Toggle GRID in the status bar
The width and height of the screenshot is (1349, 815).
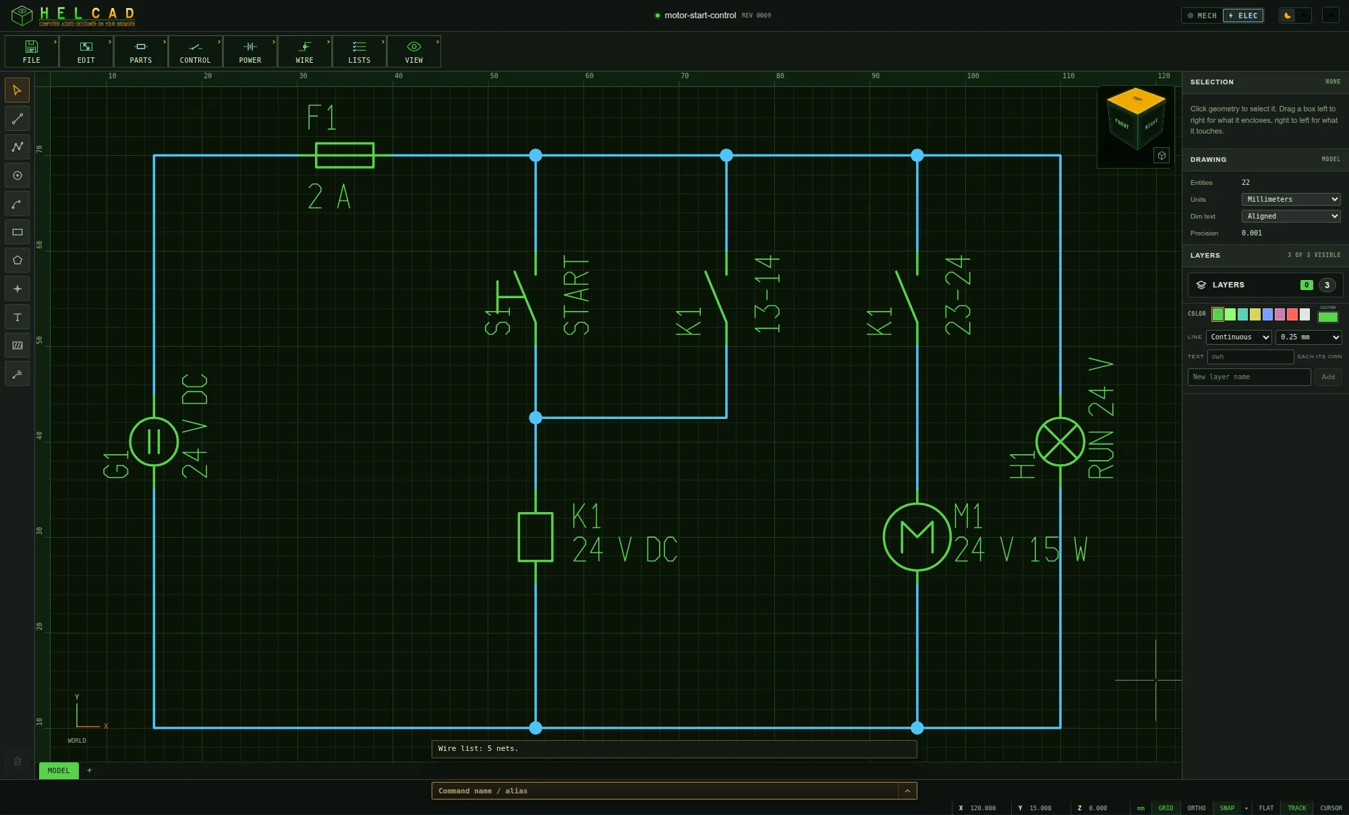click(x=1166, y=808)
